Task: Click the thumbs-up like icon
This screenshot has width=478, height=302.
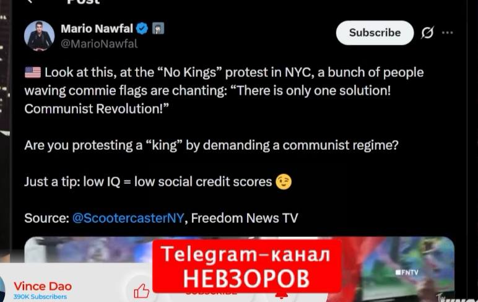Action: point(141,291)
